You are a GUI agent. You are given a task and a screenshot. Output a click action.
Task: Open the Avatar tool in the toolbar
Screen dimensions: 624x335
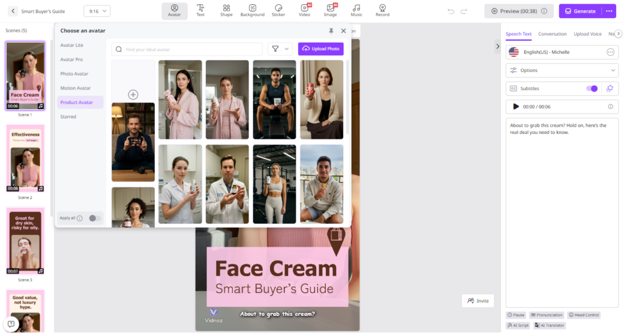click(174, 11)
